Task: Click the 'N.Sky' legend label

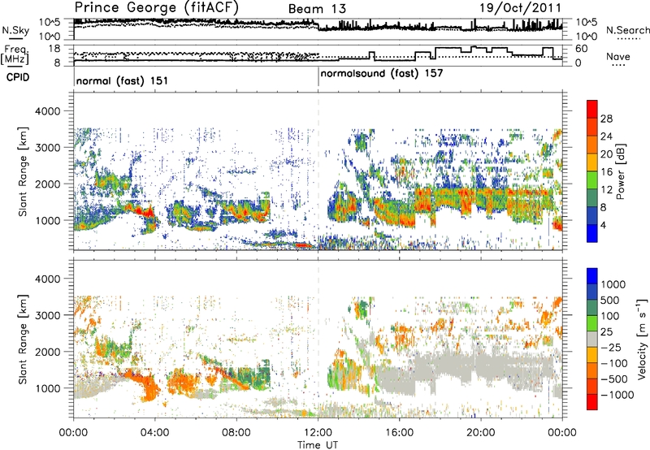Action: coord(15,30)
